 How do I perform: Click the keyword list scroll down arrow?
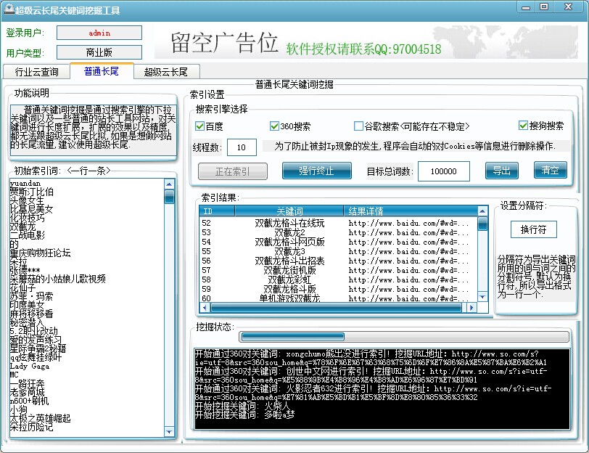click(x=169, y=432)
